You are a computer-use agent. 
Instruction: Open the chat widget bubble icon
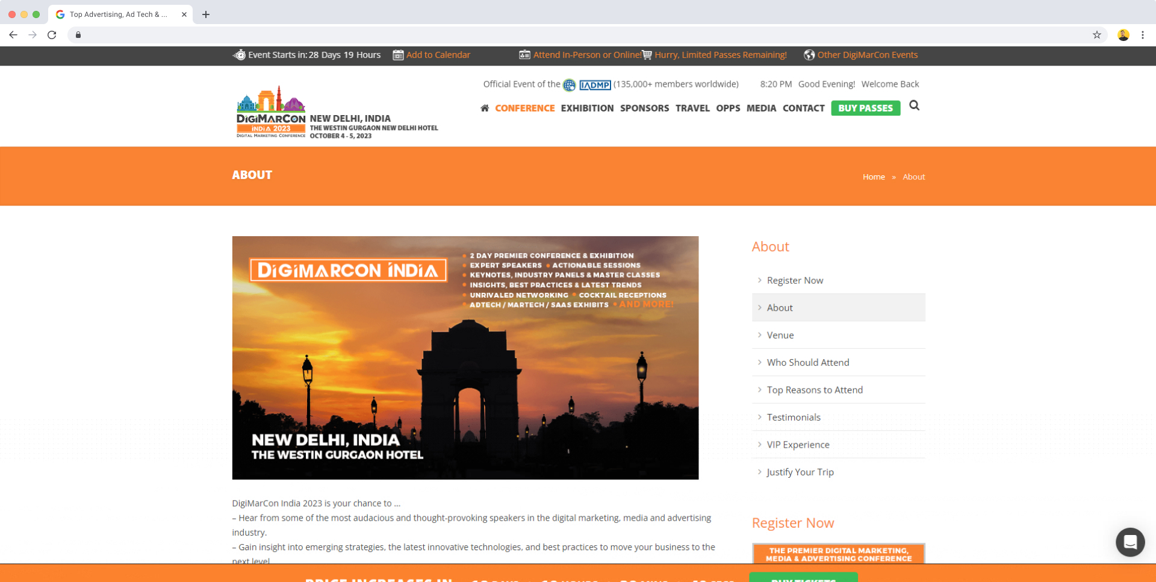[1130, 542]
